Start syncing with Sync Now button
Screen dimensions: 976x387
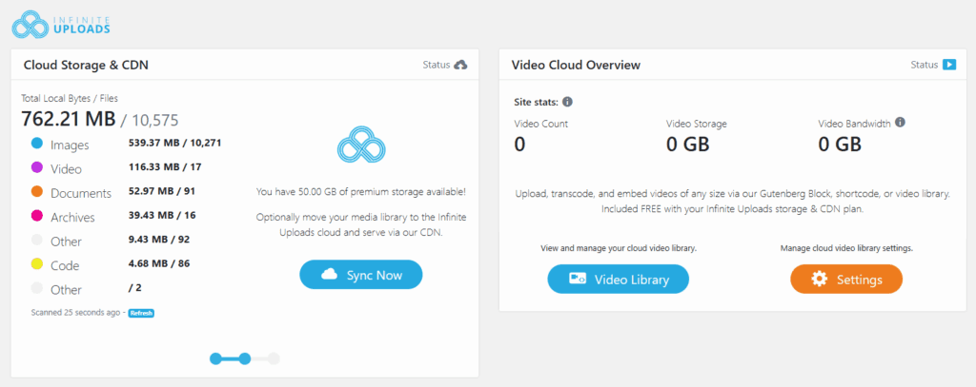(361, 275)
